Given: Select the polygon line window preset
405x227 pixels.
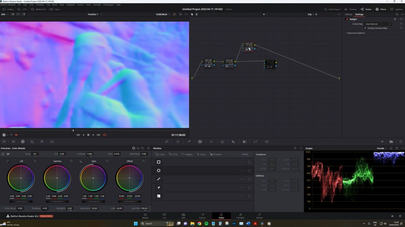Looking at the screenshot, I should (159, 179).
